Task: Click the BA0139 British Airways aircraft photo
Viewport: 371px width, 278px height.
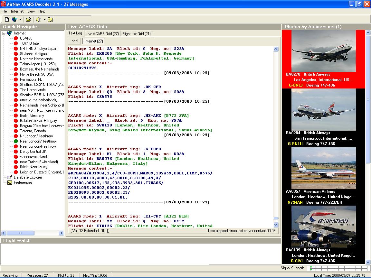Action: 323,227
